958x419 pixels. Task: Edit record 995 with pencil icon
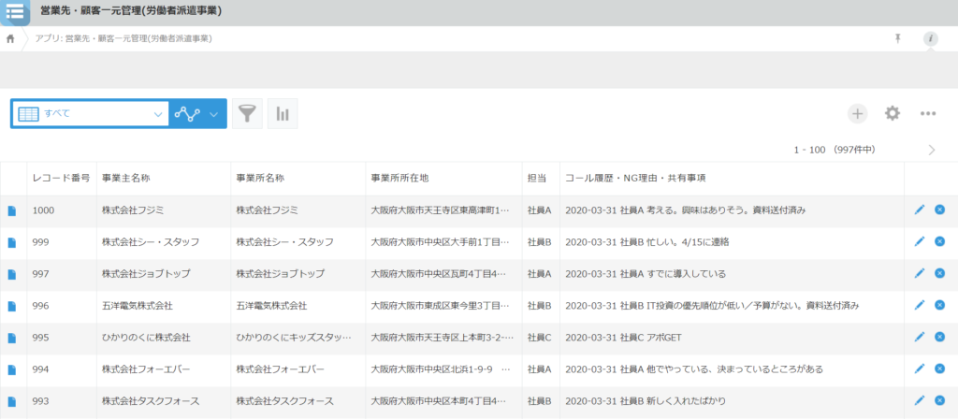(x=919, y=338)
